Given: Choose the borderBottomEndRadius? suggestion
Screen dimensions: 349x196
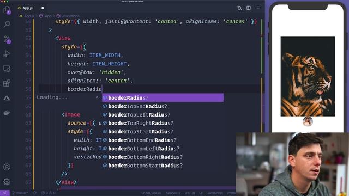Looking at the screenshot, I should coord(163,140).
